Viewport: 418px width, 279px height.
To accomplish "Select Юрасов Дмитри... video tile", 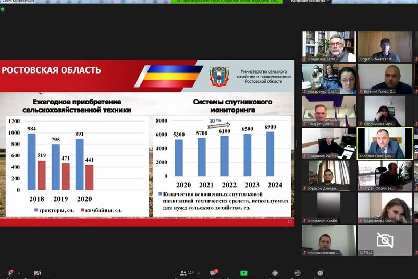I will [329, 176].
